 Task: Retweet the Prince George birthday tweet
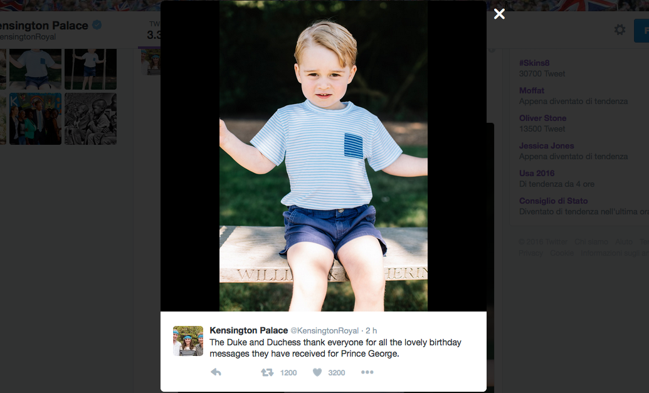(x=267, y=372)
